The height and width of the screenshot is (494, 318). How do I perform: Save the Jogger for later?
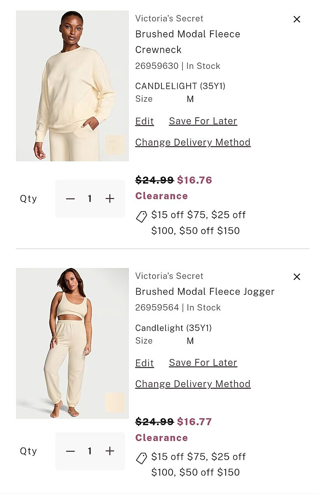tap(203, 363)
